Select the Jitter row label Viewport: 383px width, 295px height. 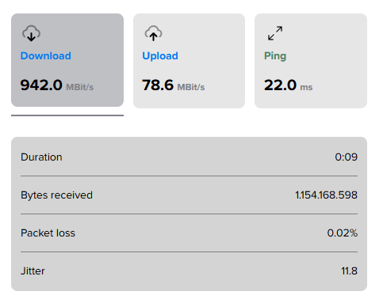pos(33,271)
